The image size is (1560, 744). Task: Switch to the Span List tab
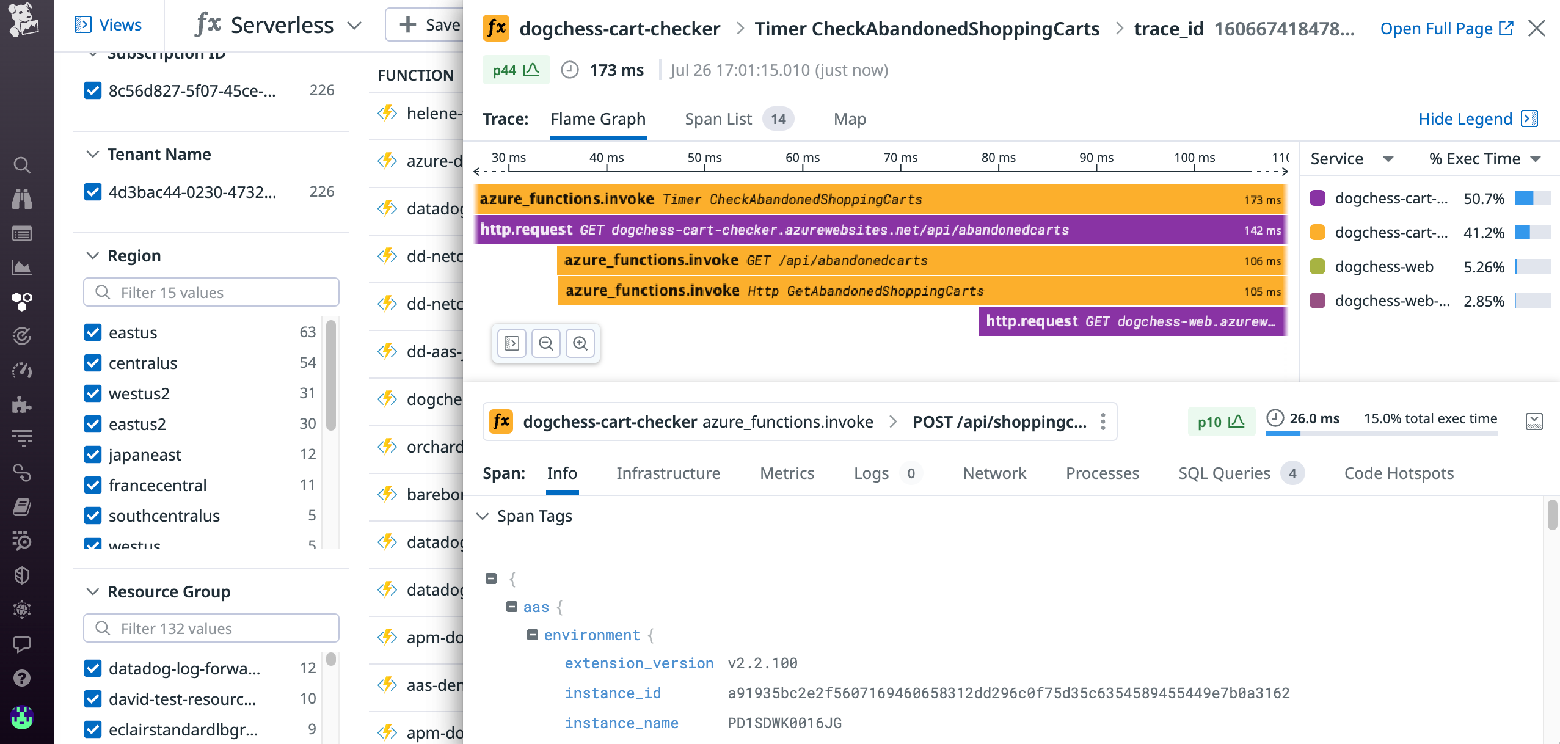(718, 119)
